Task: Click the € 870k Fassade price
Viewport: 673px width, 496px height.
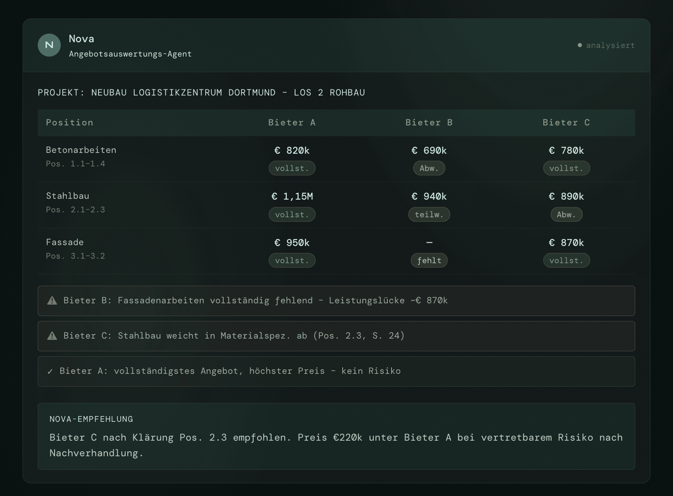Action: (566, 243)
